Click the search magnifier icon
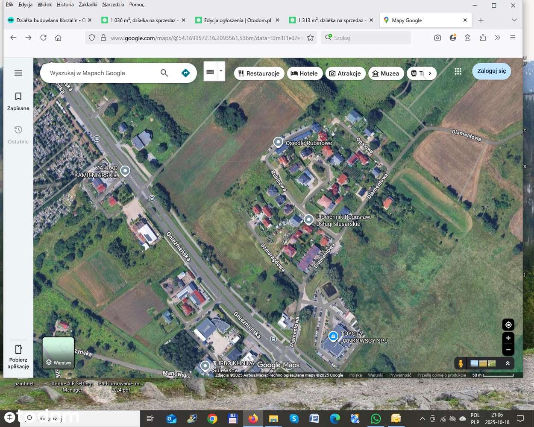 pos(164,73)
